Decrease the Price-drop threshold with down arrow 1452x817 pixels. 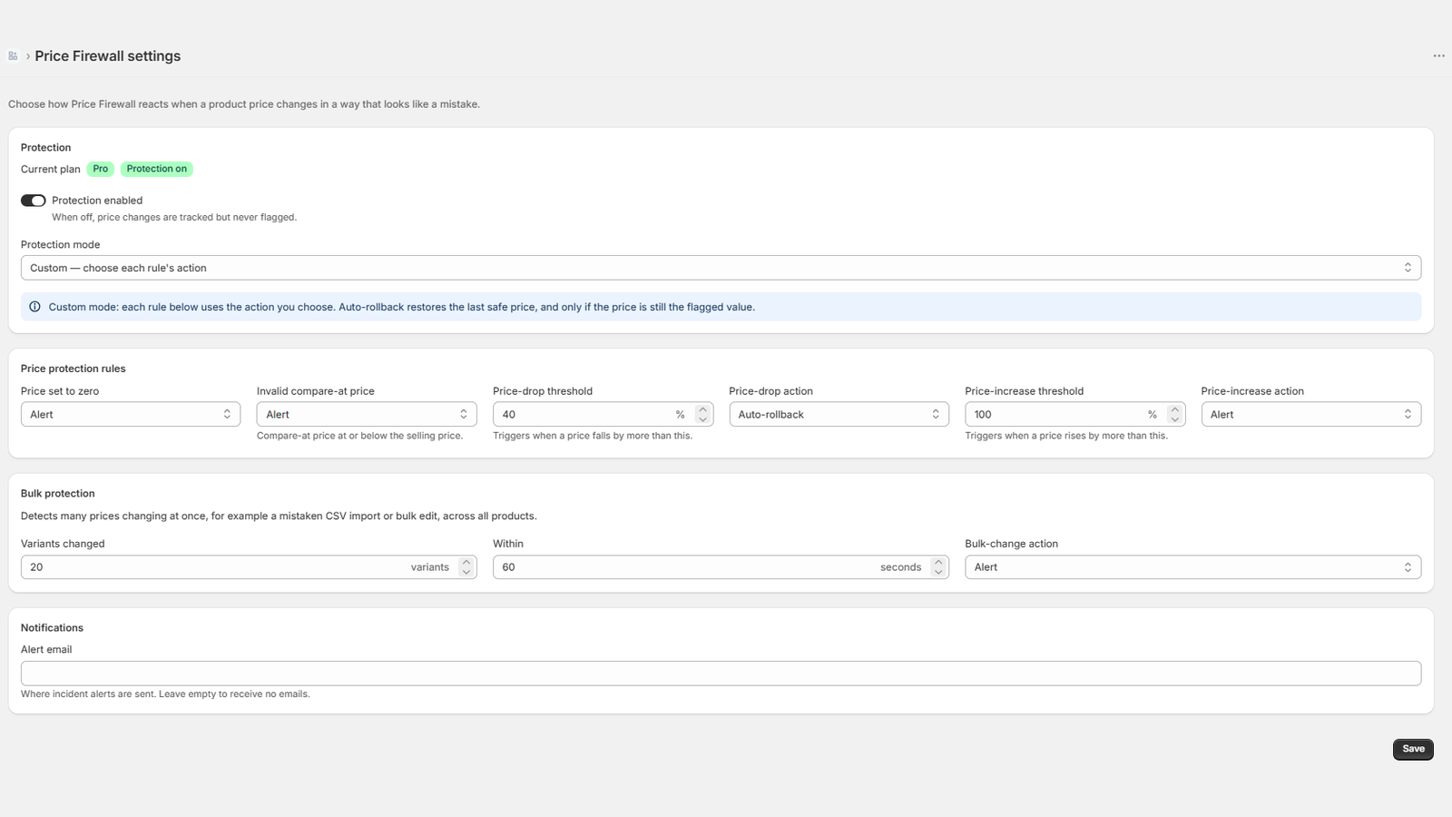[702, 419]
